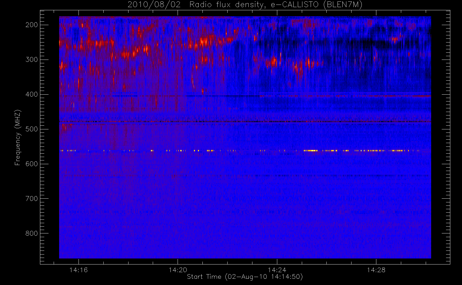
Task: Click the 14:20 time tick label
Action: click(x=178, y=270)
